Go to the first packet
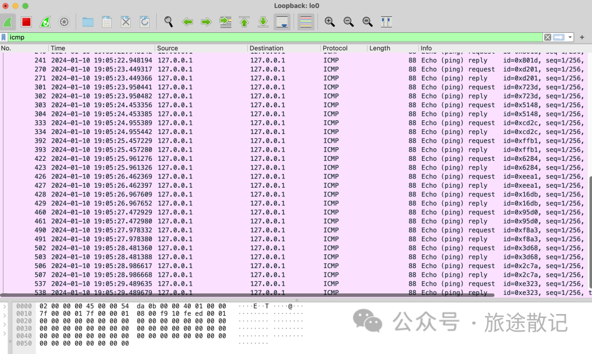Screen dimensions: 592x354 tap(244, 22)
